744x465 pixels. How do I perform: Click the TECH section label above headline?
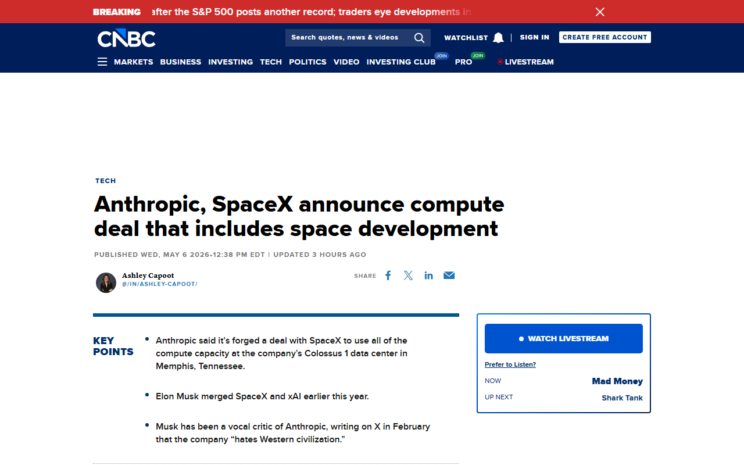[106, 181]
